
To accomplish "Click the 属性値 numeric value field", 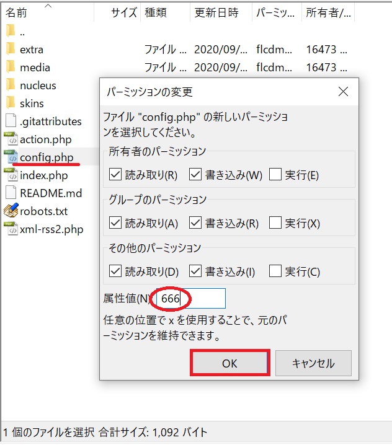I will 191,298.
